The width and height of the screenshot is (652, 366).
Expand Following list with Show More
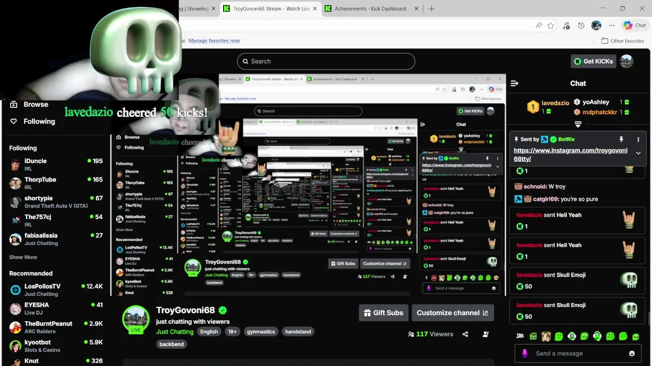click(23, 257)
